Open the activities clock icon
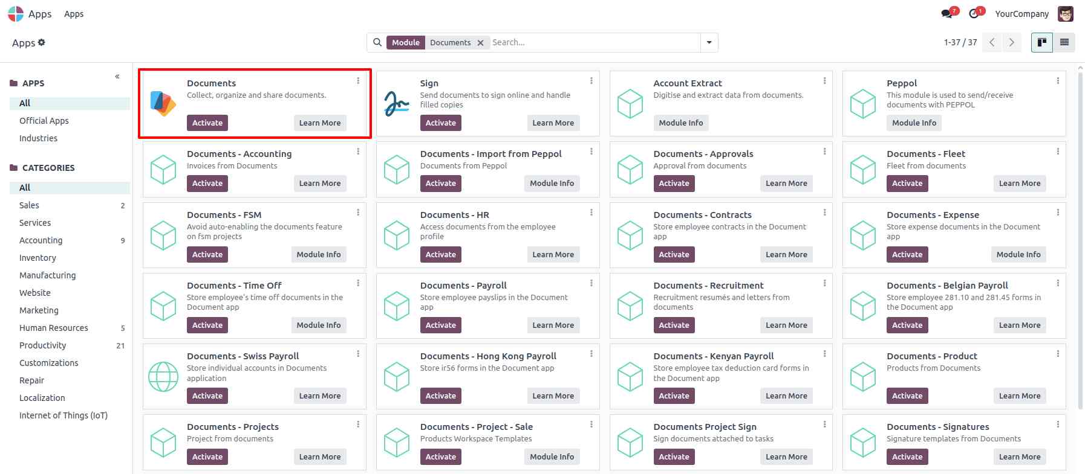The image size is (1085, 474). (974, 14)
